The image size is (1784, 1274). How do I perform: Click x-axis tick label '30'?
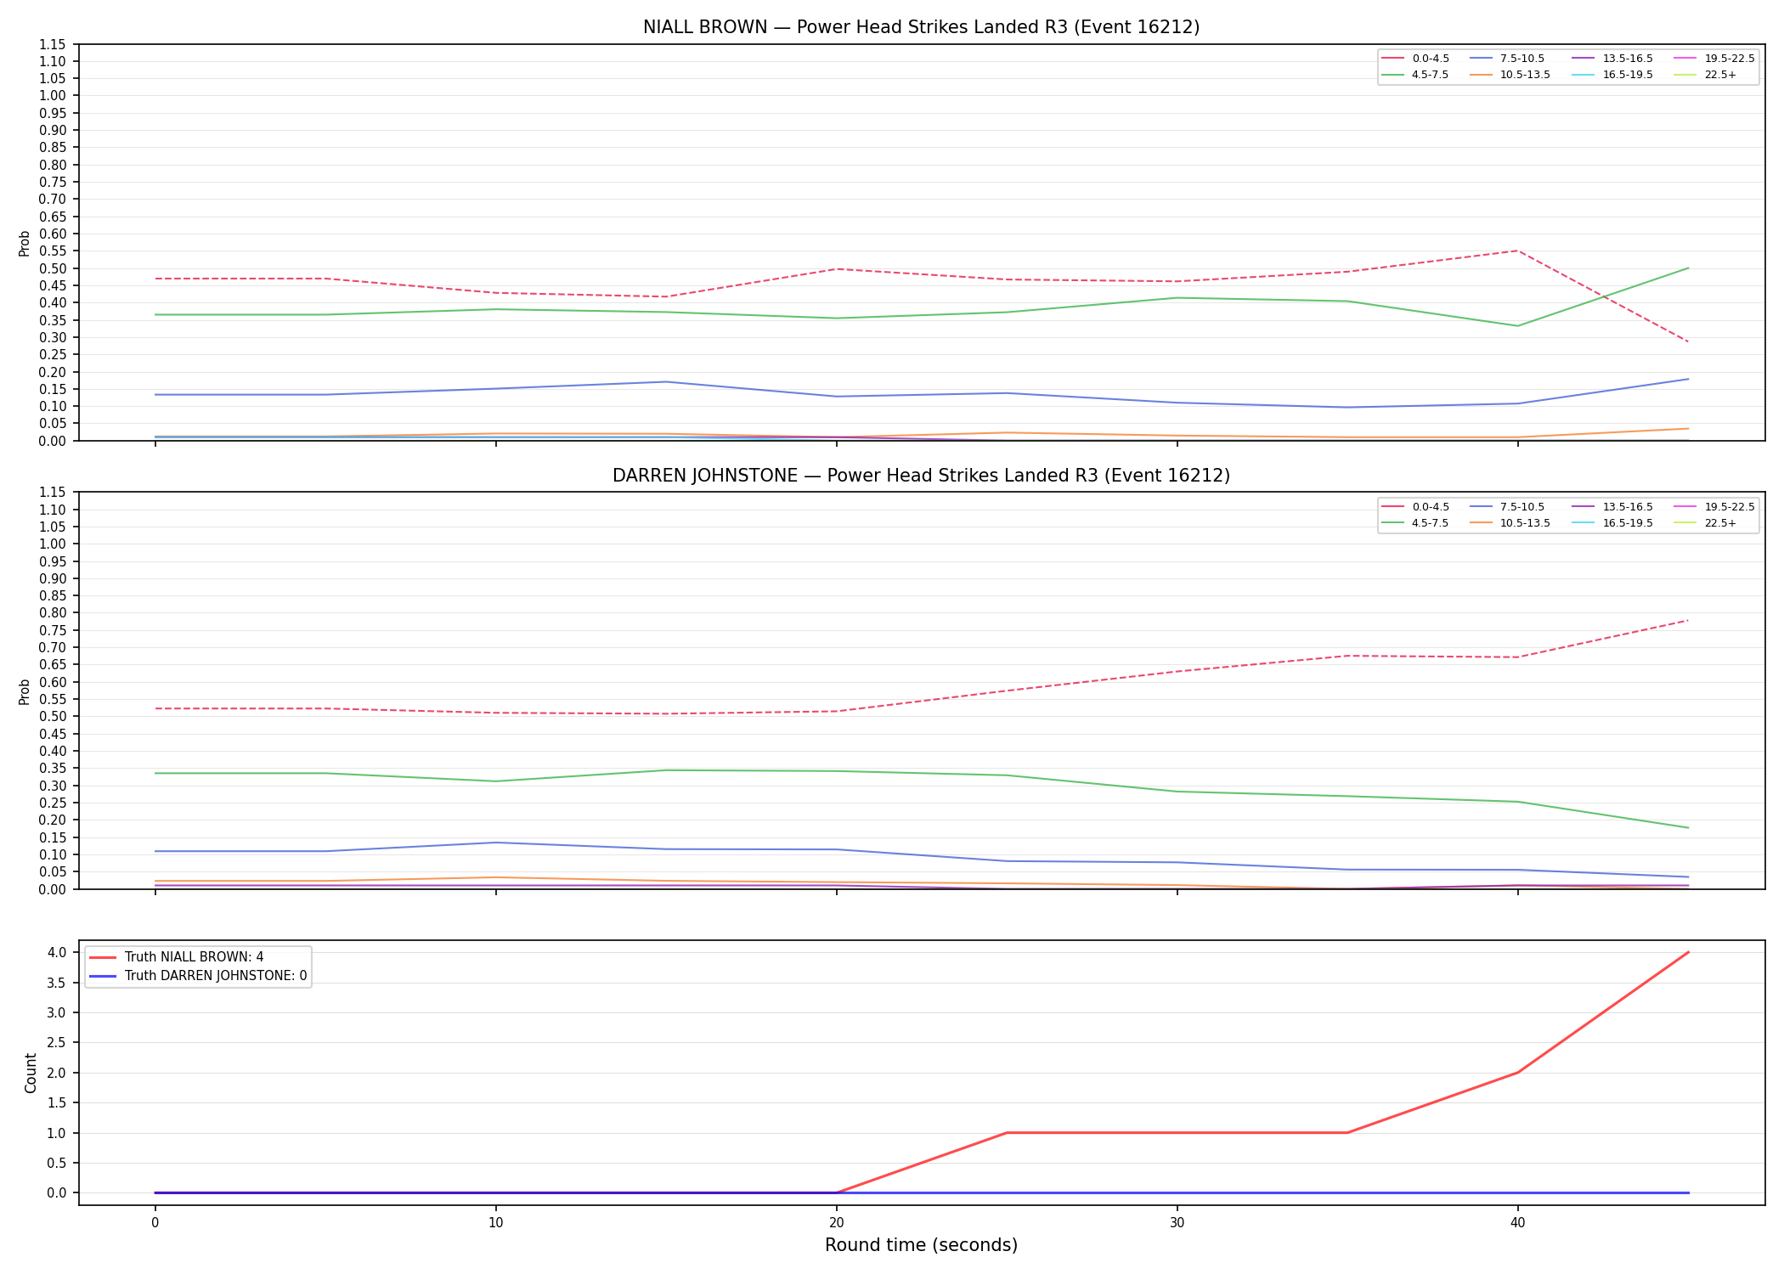pyautogui.click(x=1177, y=1223)
